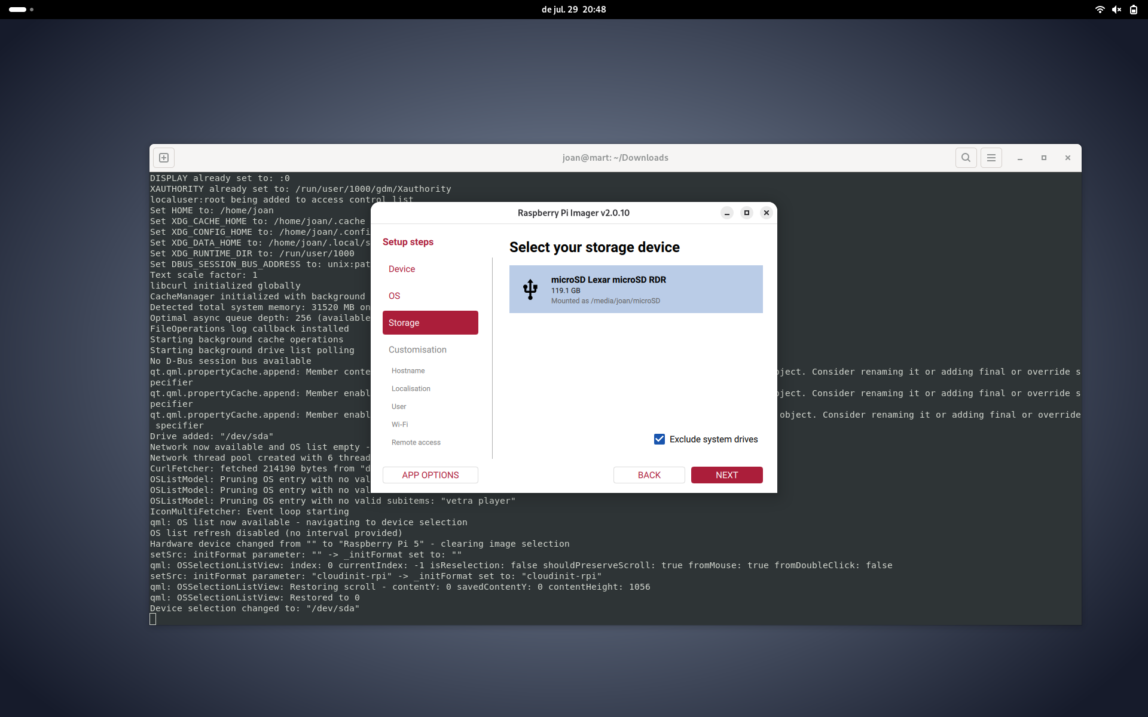Close the terminal window
The height and width of the screenshot is (717, 1148).
point(1068,158)
